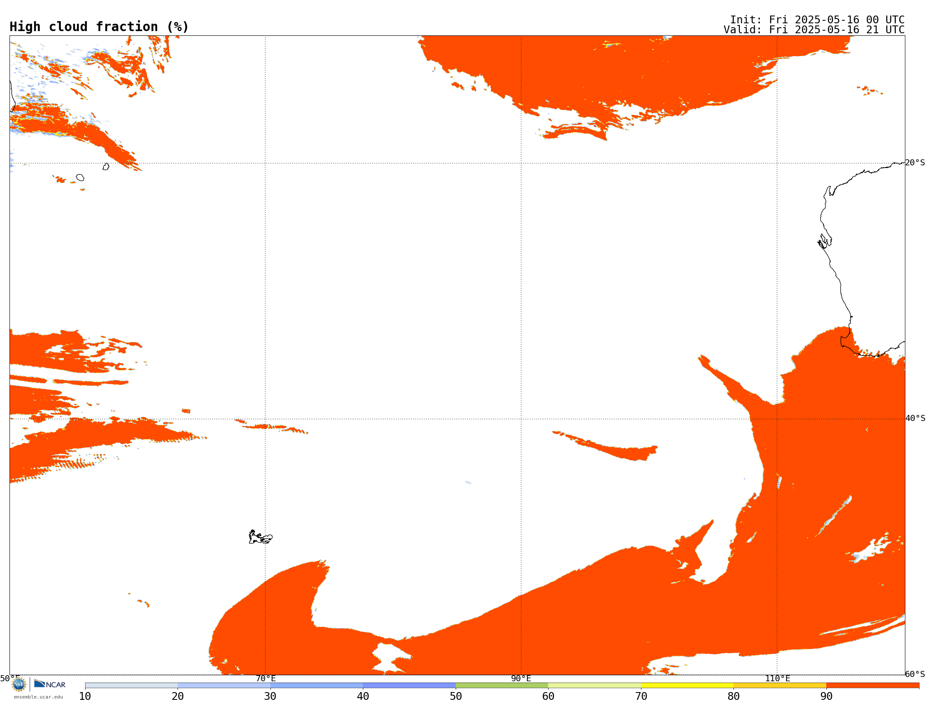933x702 pixels.
Task: Open the ensemble.ucar.edu link text
Action: (x=38, y=697)
